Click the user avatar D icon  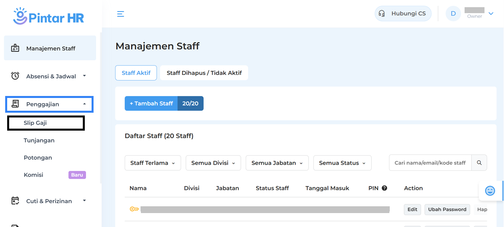[x=453, y=14]
